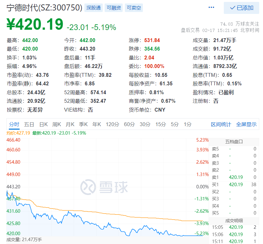Select the 30分 chart tab

[145, 125]
